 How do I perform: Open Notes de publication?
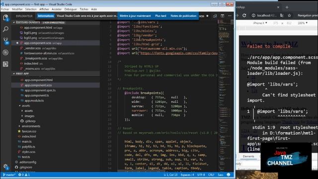183,16
